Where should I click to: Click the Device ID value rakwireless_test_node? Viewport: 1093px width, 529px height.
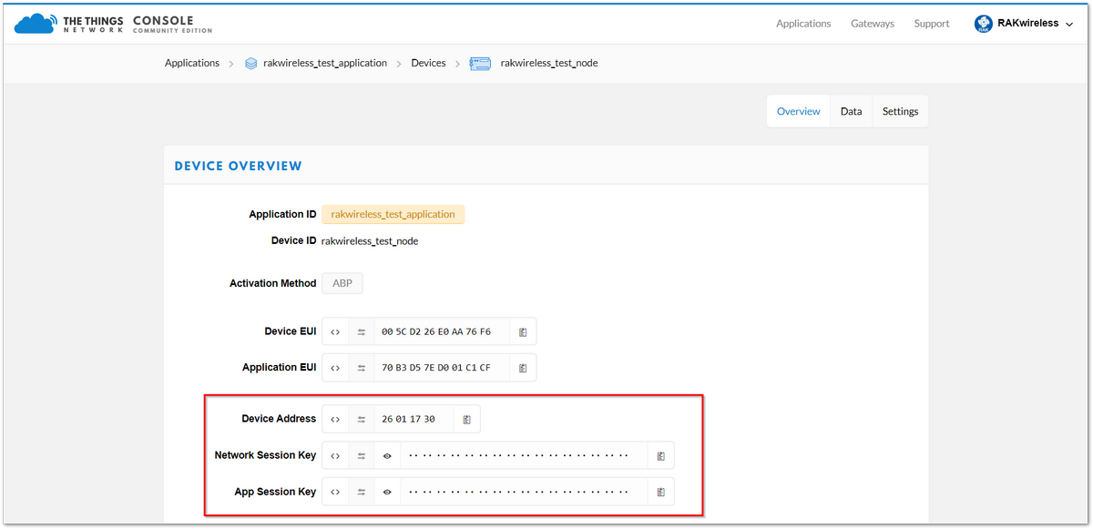tap(370, 241)
